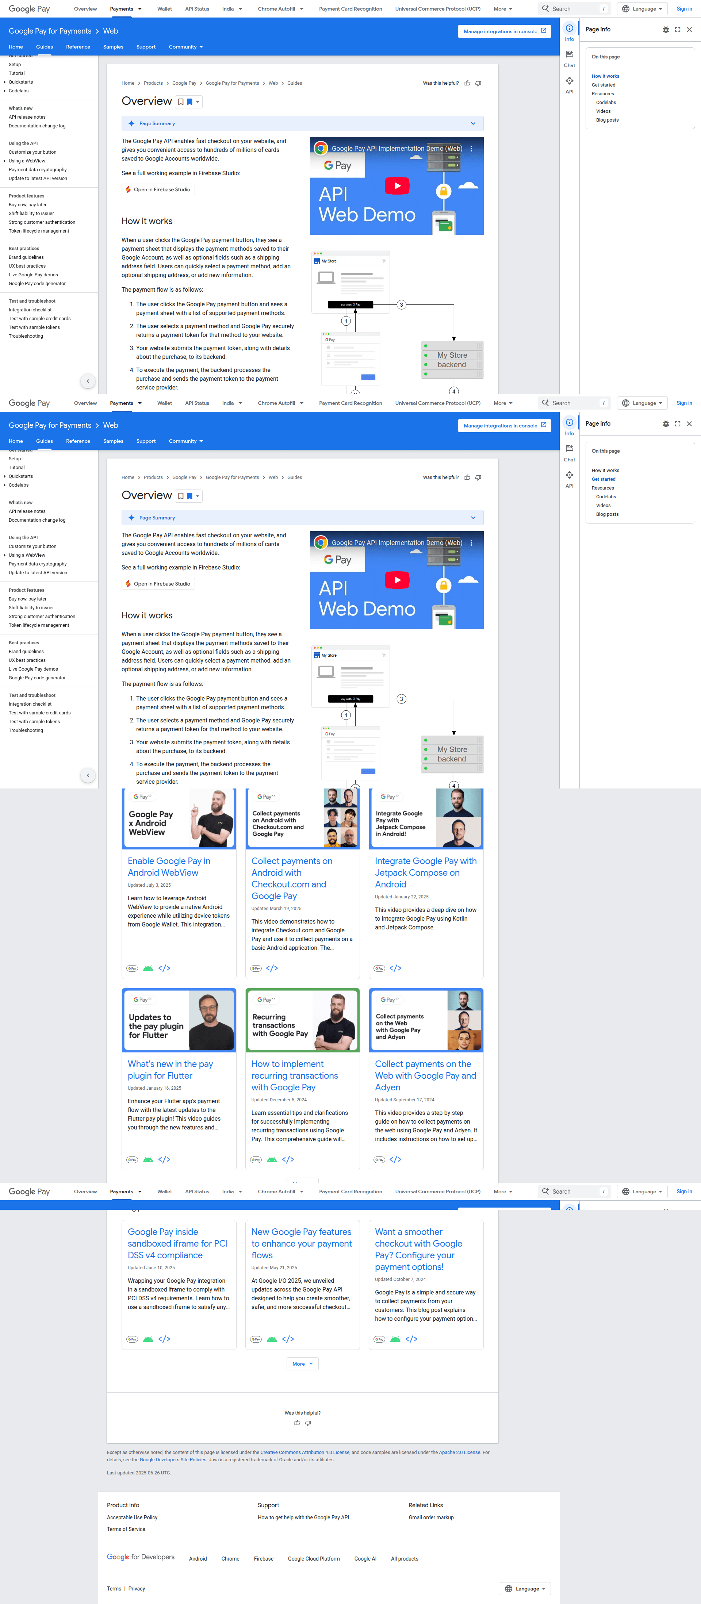Screen dimensions: 701x1604
Task: Open Collect payments on Android with Checkout.com link
Action: [x=292, y=879]
